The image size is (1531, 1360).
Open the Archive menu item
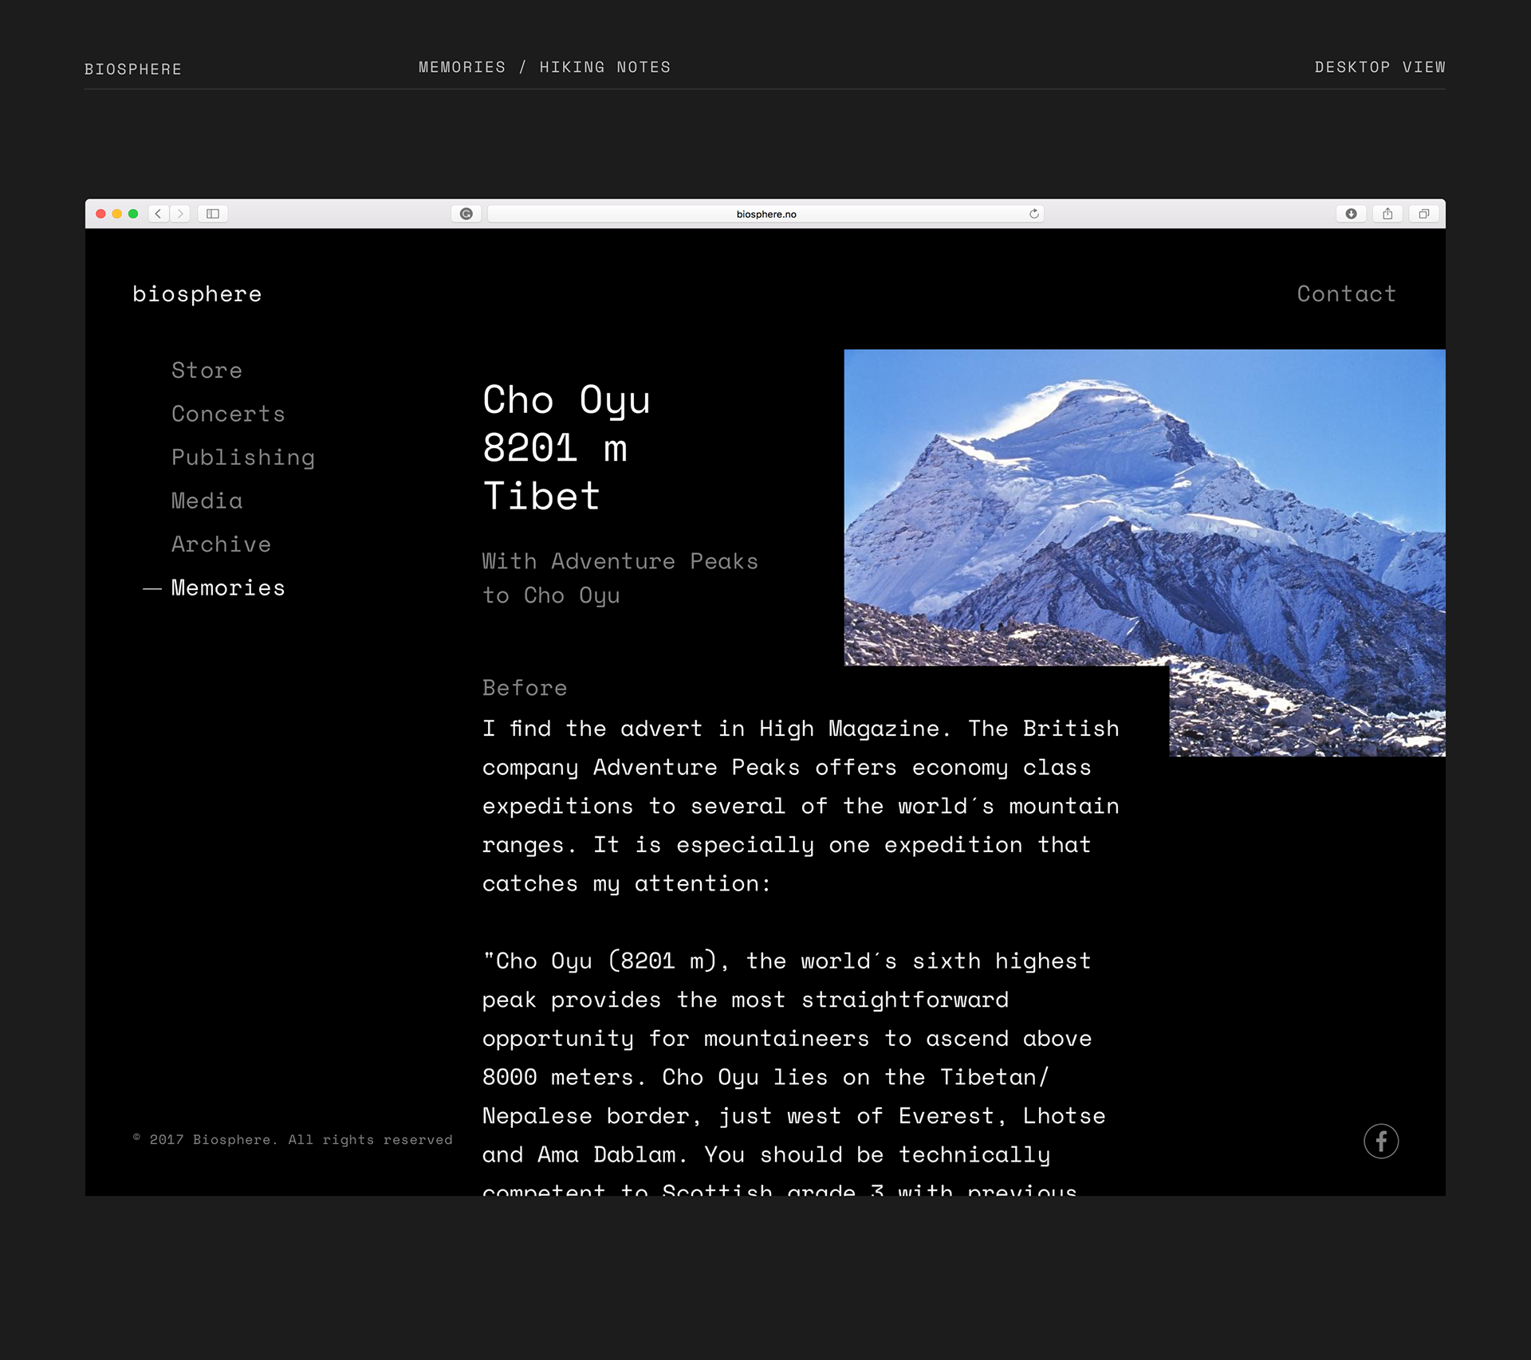click(x=221, y=544)
